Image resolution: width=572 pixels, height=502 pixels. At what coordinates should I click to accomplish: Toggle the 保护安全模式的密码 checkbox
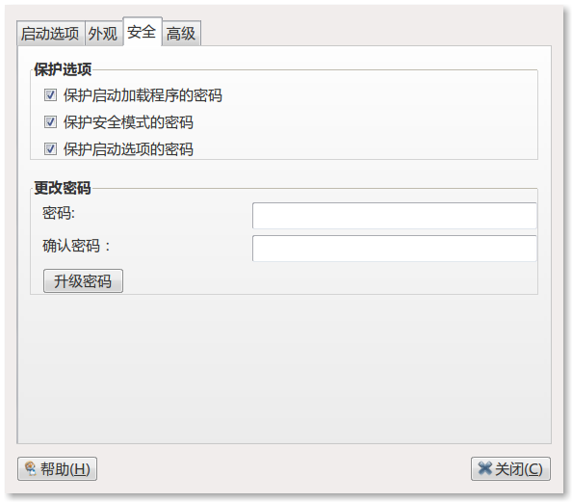pos(50,122)
